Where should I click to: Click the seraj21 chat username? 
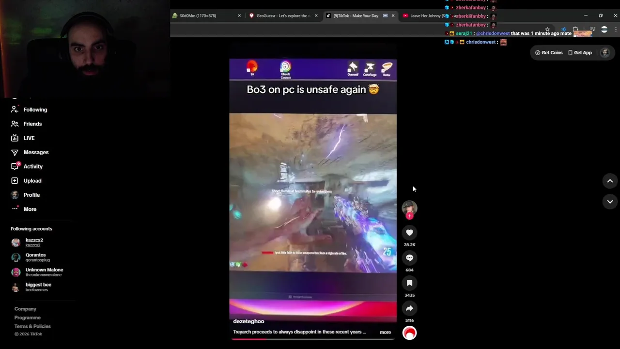pos(464,33)
